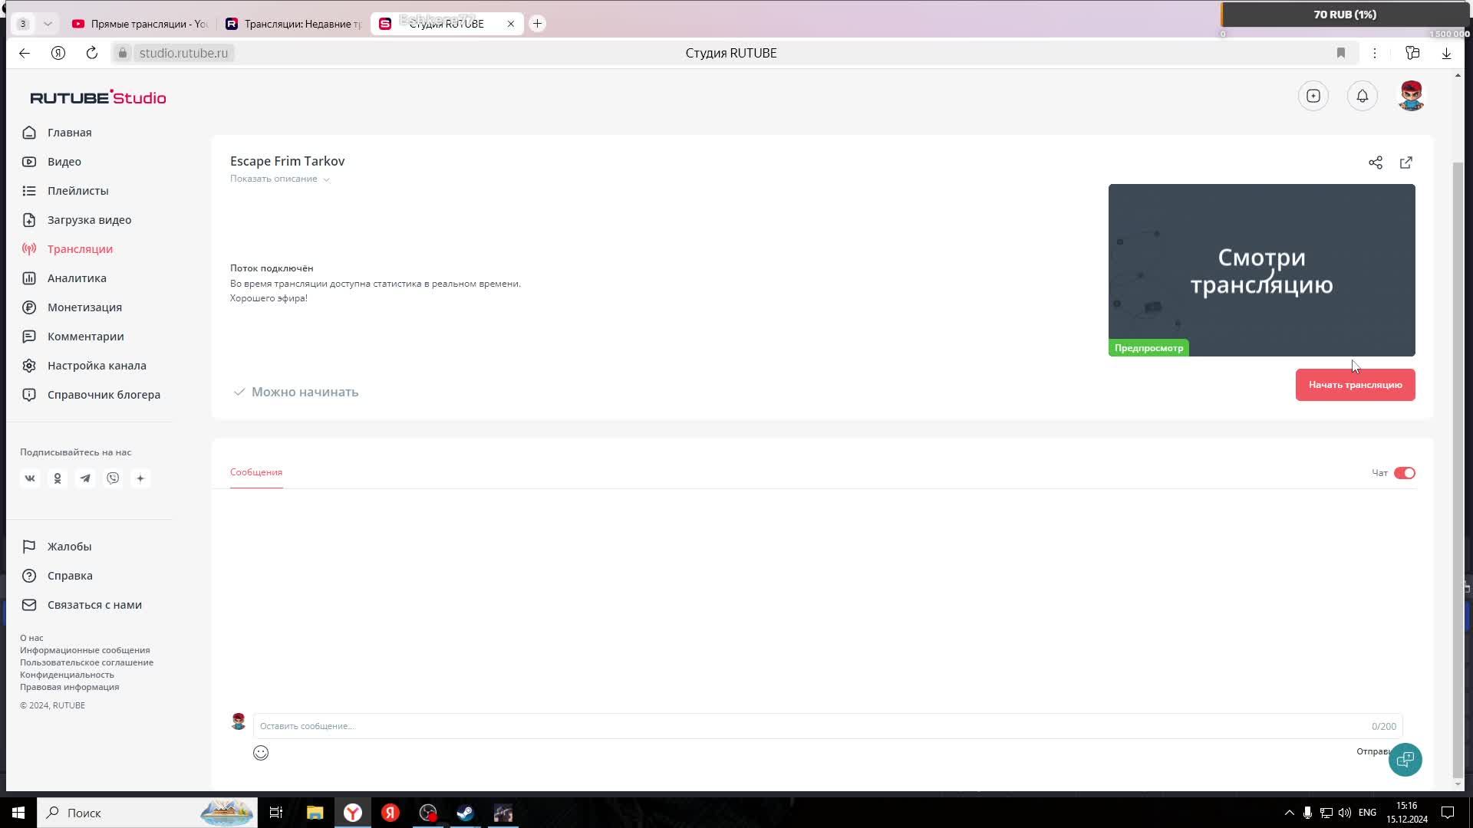Select the Сообщения tab

pyautogui.click(x=256, y=472)
